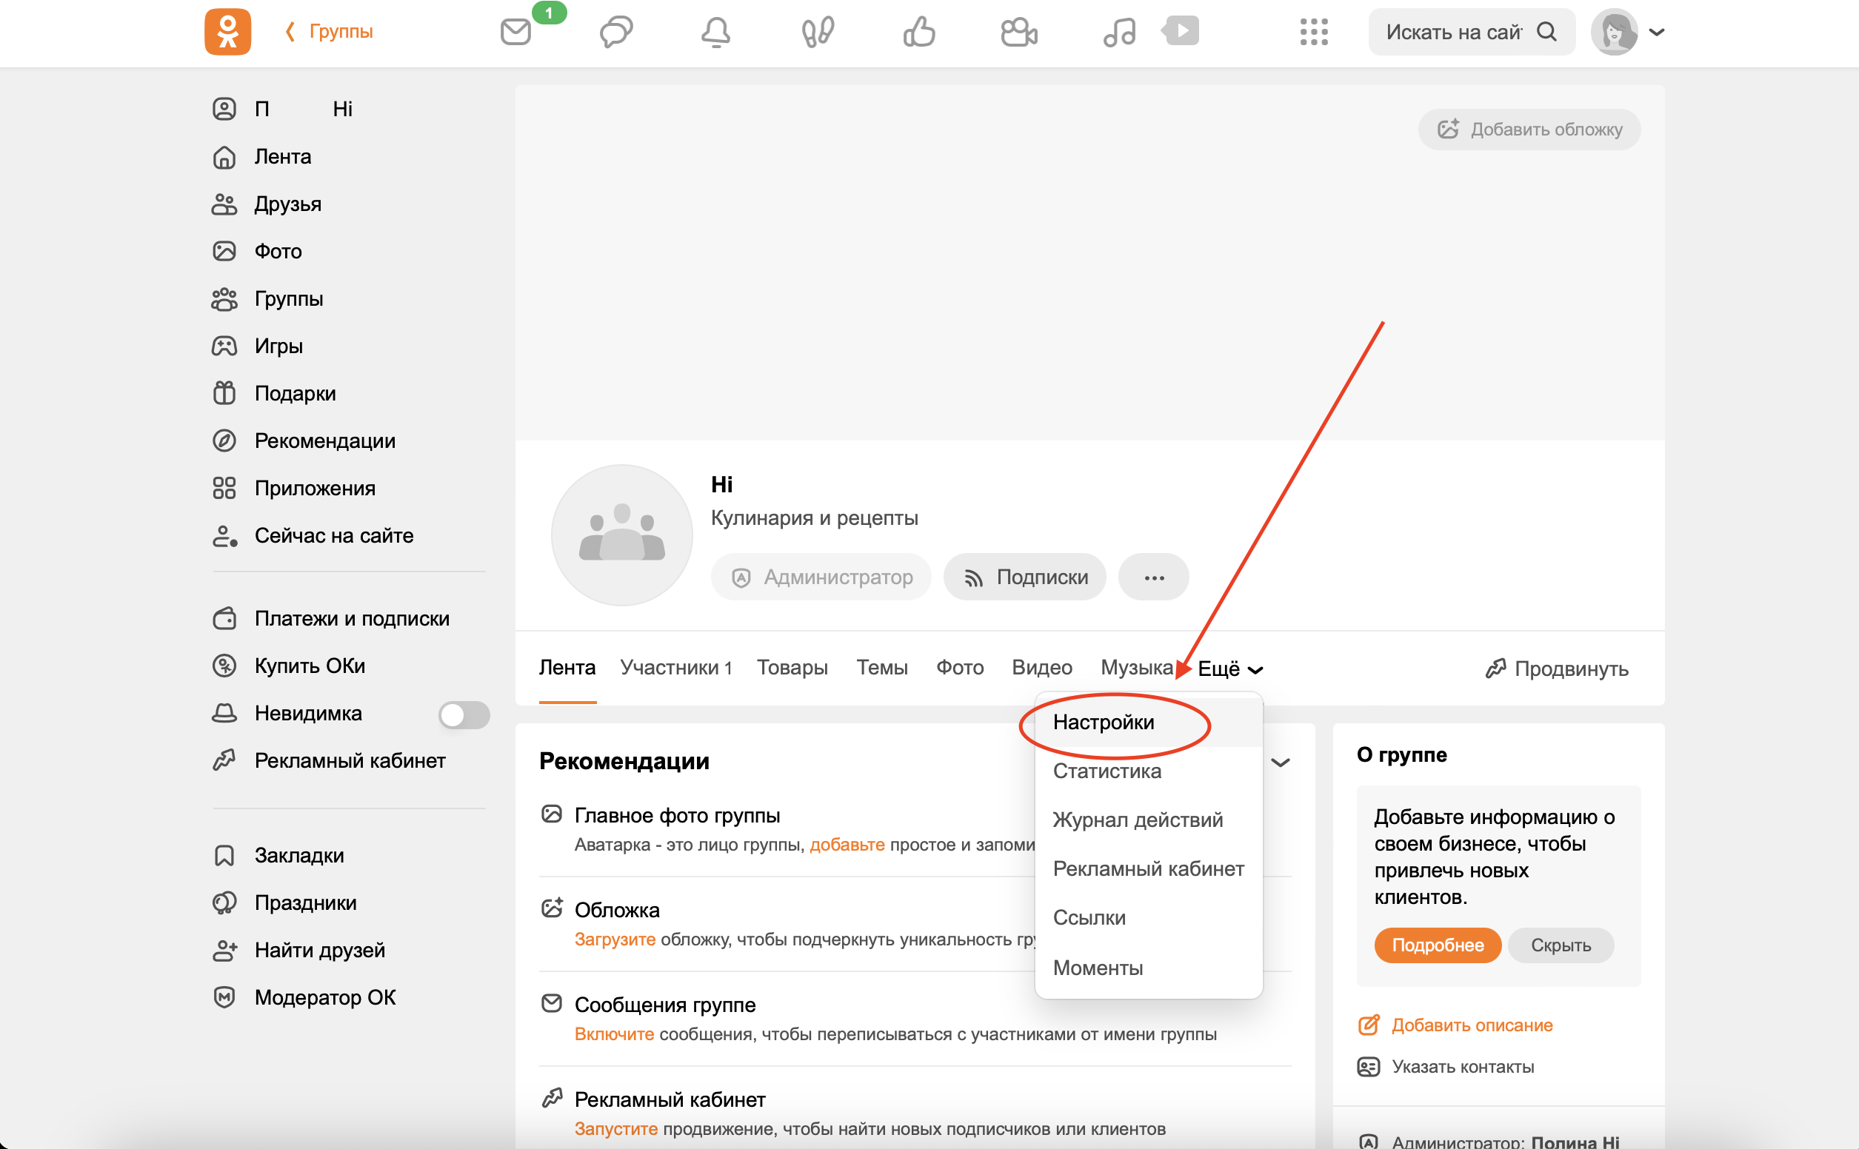Image resolution: width=1859 pixels, height=1149 pixels.
Task: Click the Добавить описание link
Action: [1472, 1025]
